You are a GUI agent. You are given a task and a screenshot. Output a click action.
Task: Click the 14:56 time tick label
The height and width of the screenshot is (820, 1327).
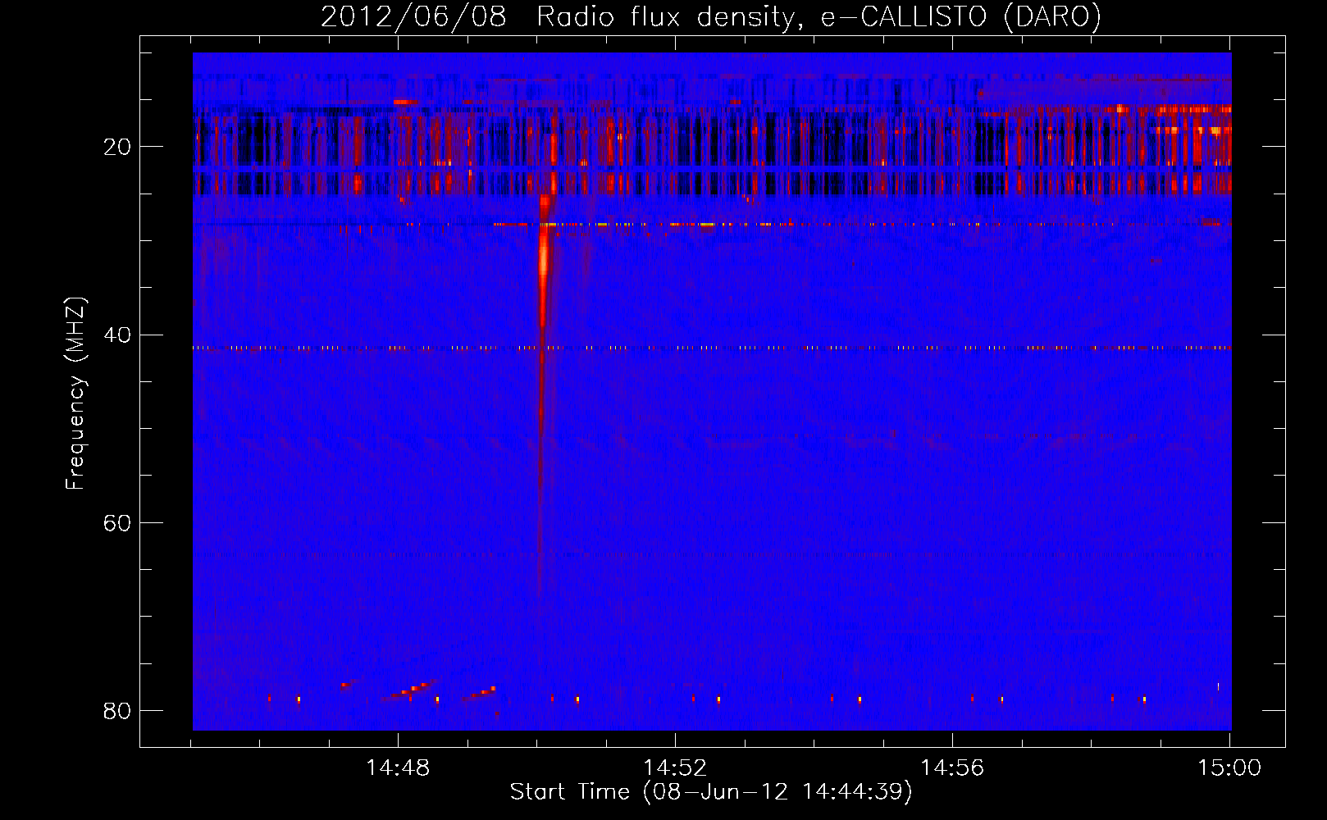(x=952, y=768)
